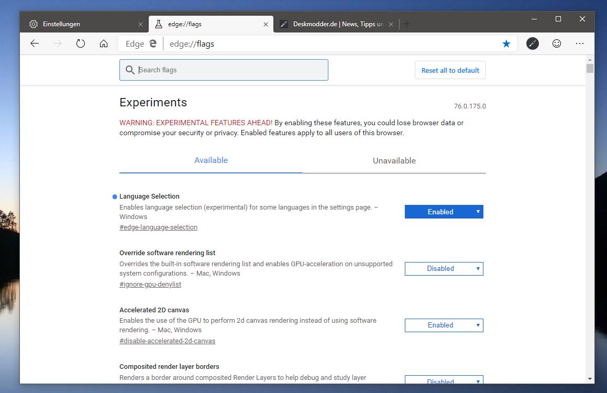Toggle the favorites star icon
This screenshot has width=607, height=393.
click(506, 43)
